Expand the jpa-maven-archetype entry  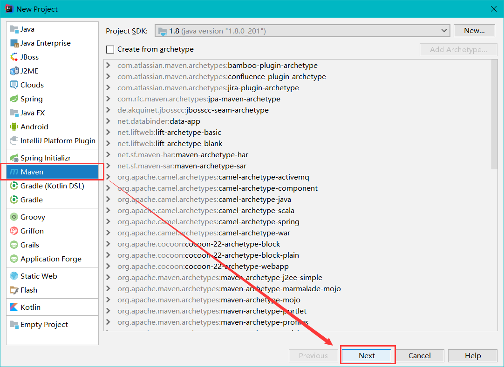point(109,99)
